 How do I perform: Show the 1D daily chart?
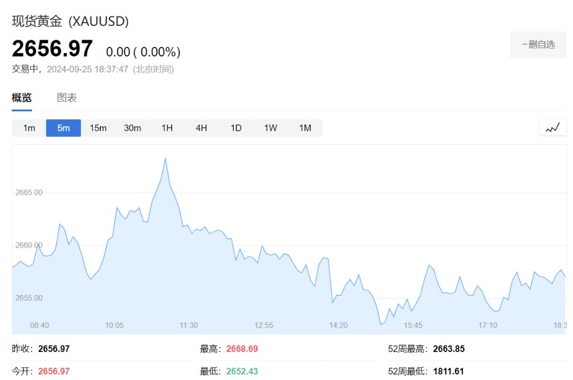pyautogui.click(x=236, y=128)
